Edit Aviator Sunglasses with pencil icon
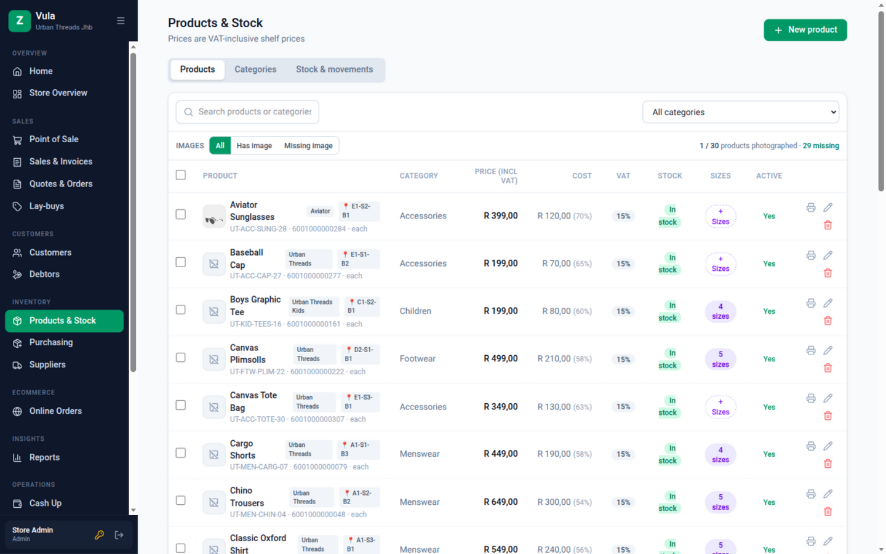The height and width of the screenshot is (554, 886). [x=828, y=207]
